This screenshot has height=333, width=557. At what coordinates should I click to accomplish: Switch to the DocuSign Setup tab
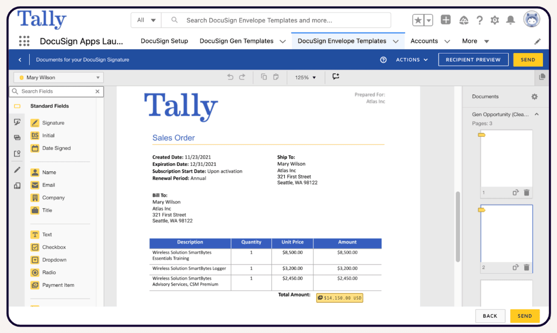164,41
